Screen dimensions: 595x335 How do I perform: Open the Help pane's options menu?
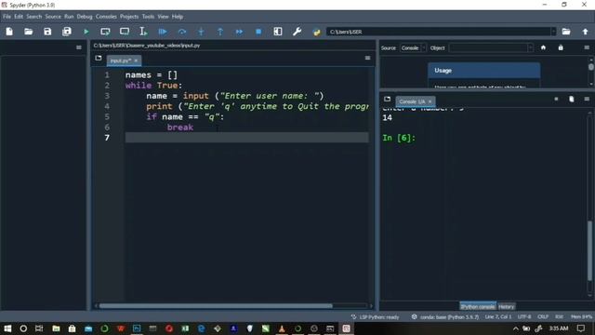(587, 47)
